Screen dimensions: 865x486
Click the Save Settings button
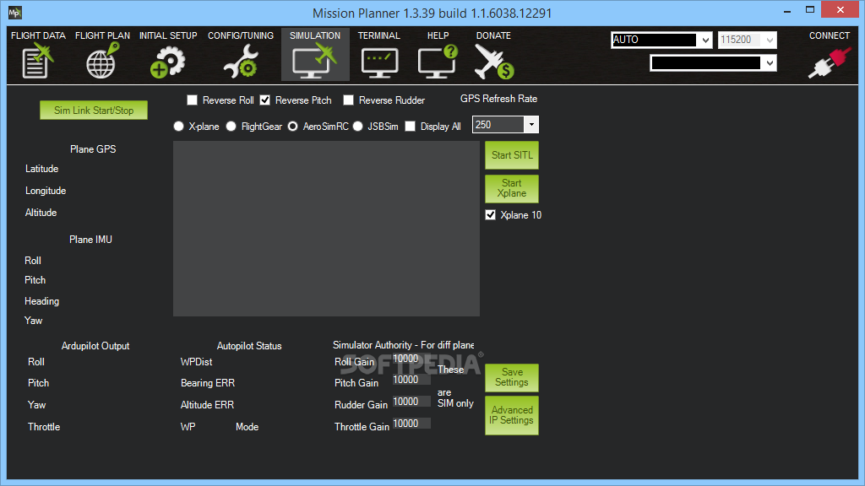(512, 377)
